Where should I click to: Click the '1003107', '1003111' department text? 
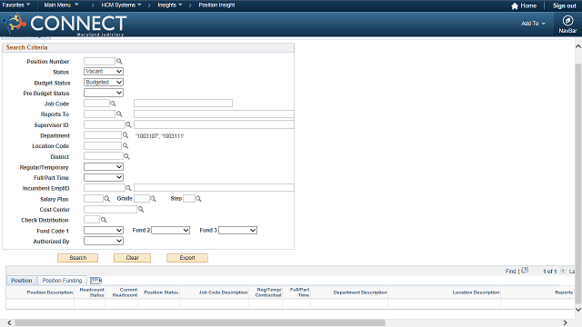coord(160,136)
